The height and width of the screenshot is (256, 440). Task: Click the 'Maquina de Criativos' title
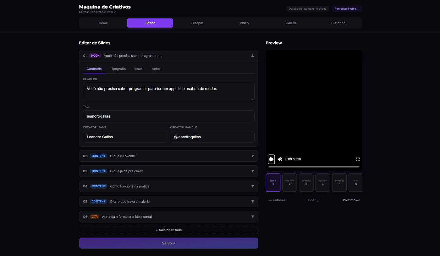click(x=105, y=7)
